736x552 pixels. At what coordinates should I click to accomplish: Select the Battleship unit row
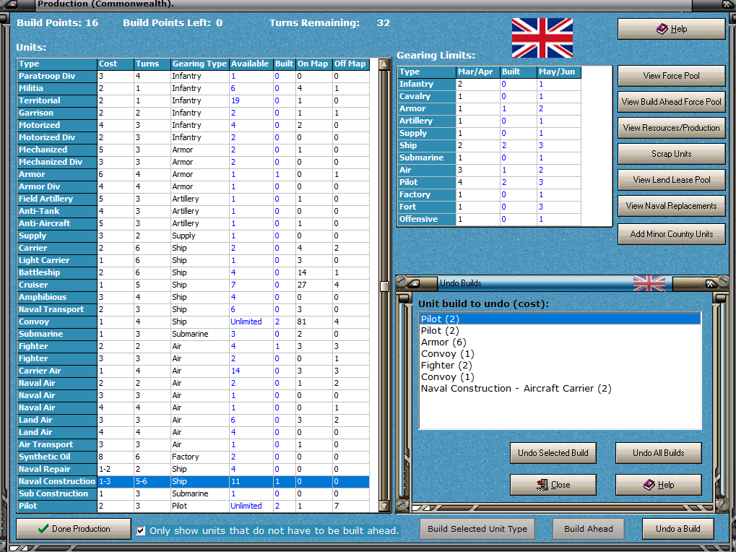point(193,272)
